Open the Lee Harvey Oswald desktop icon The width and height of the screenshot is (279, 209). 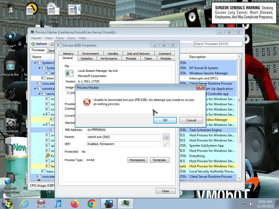tap(11, 13)
